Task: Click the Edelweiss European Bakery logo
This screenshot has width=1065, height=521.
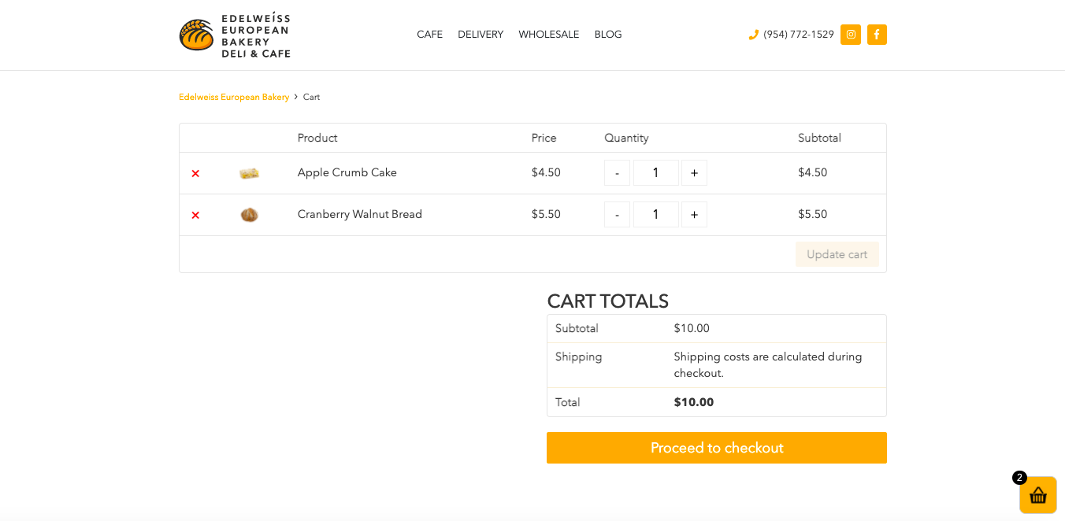Action: [235, 35]
